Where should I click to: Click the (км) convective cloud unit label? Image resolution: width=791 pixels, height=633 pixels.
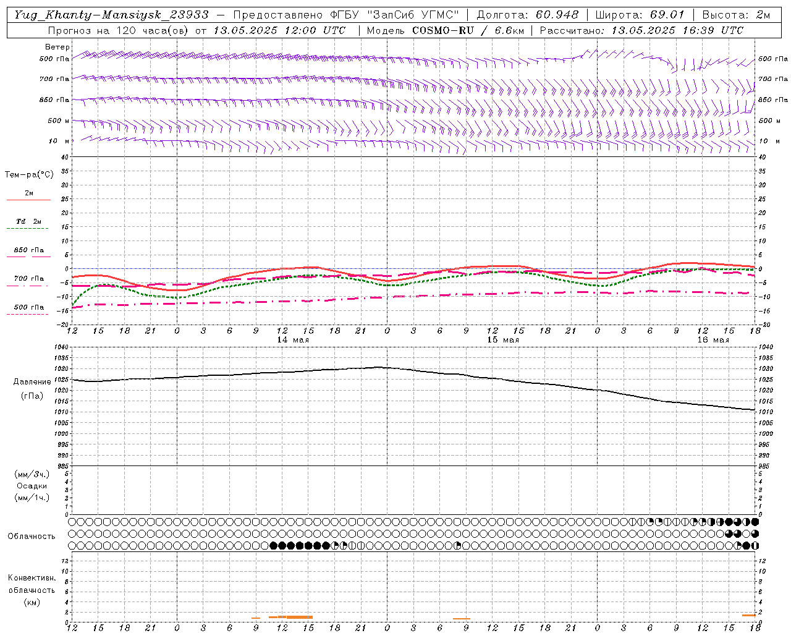point(32,602)
